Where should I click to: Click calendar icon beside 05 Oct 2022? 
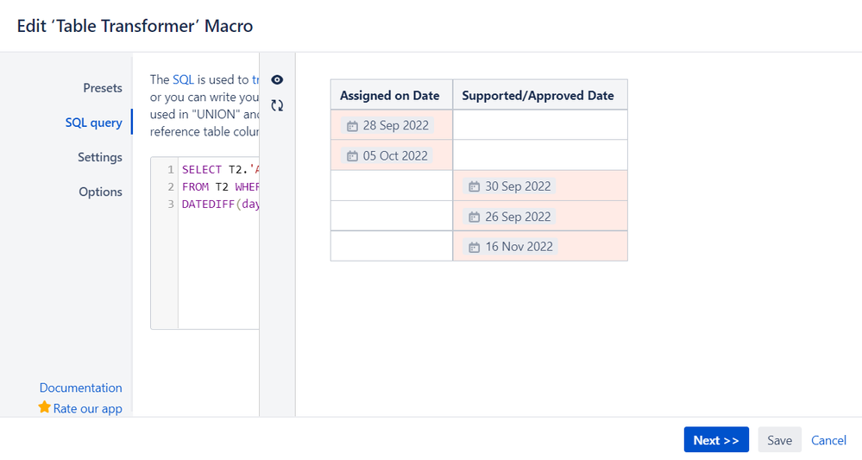[352, 156]
